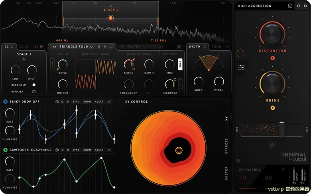Open the Triangle Fold distortion type dropdown
Viewport: 311px width, 194px height.
(x=91, y=47)
